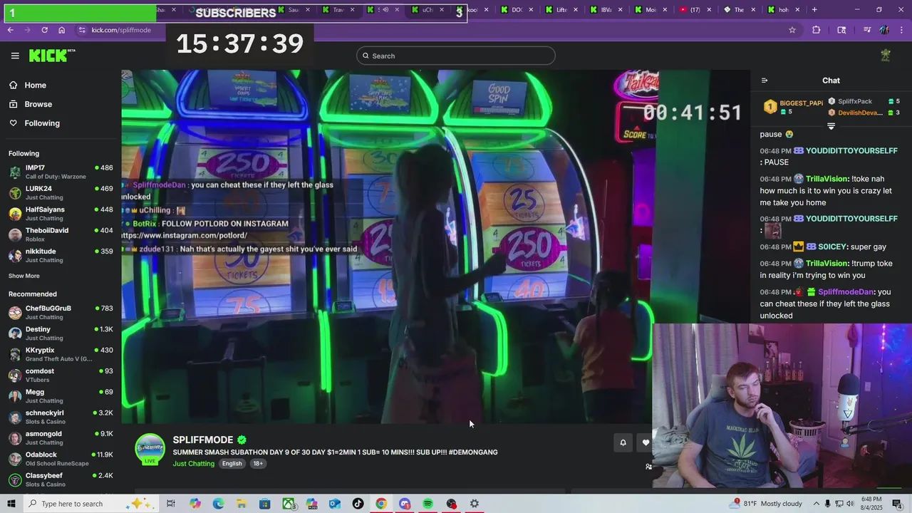Expand Following list with Show More
912x513 pixels.
coord(24,276)
